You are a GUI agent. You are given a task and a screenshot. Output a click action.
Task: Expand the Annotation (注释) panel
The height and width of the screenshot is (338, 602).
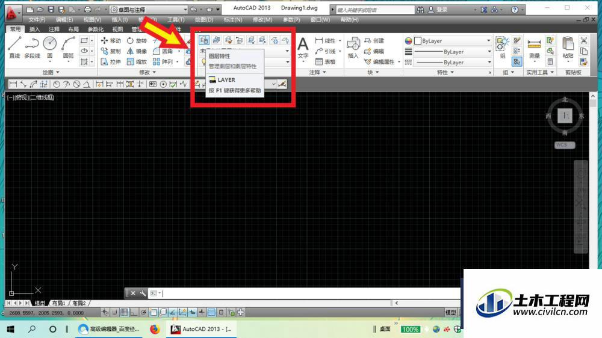pyautogui.click(x=317, y=72)
